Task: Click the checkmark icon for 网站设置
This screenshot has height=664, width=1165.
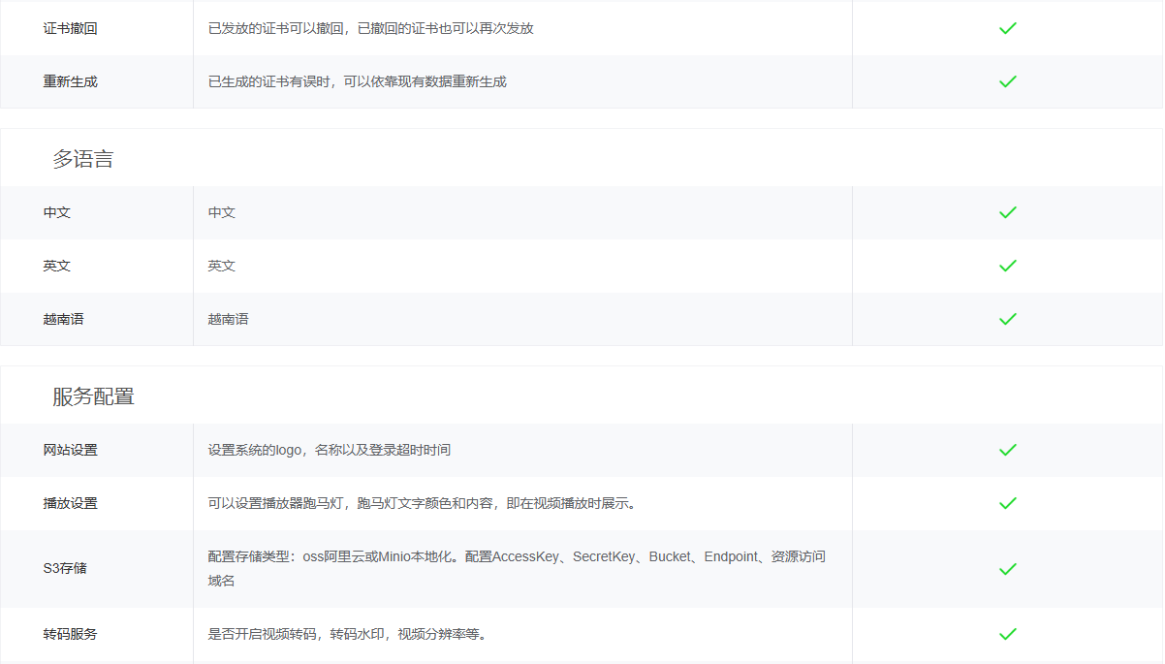Action: point(1008,450)
